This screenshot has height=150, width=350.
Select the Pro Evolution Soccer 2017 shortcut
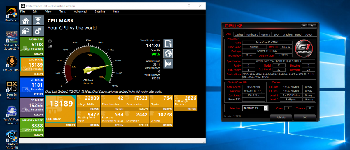tap(12, 40)
